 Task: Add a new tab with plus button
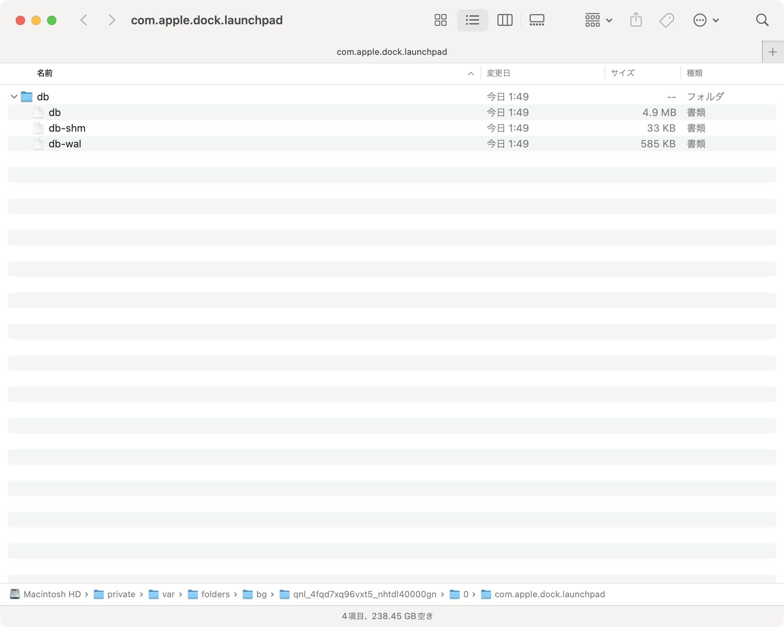point(773,52)
